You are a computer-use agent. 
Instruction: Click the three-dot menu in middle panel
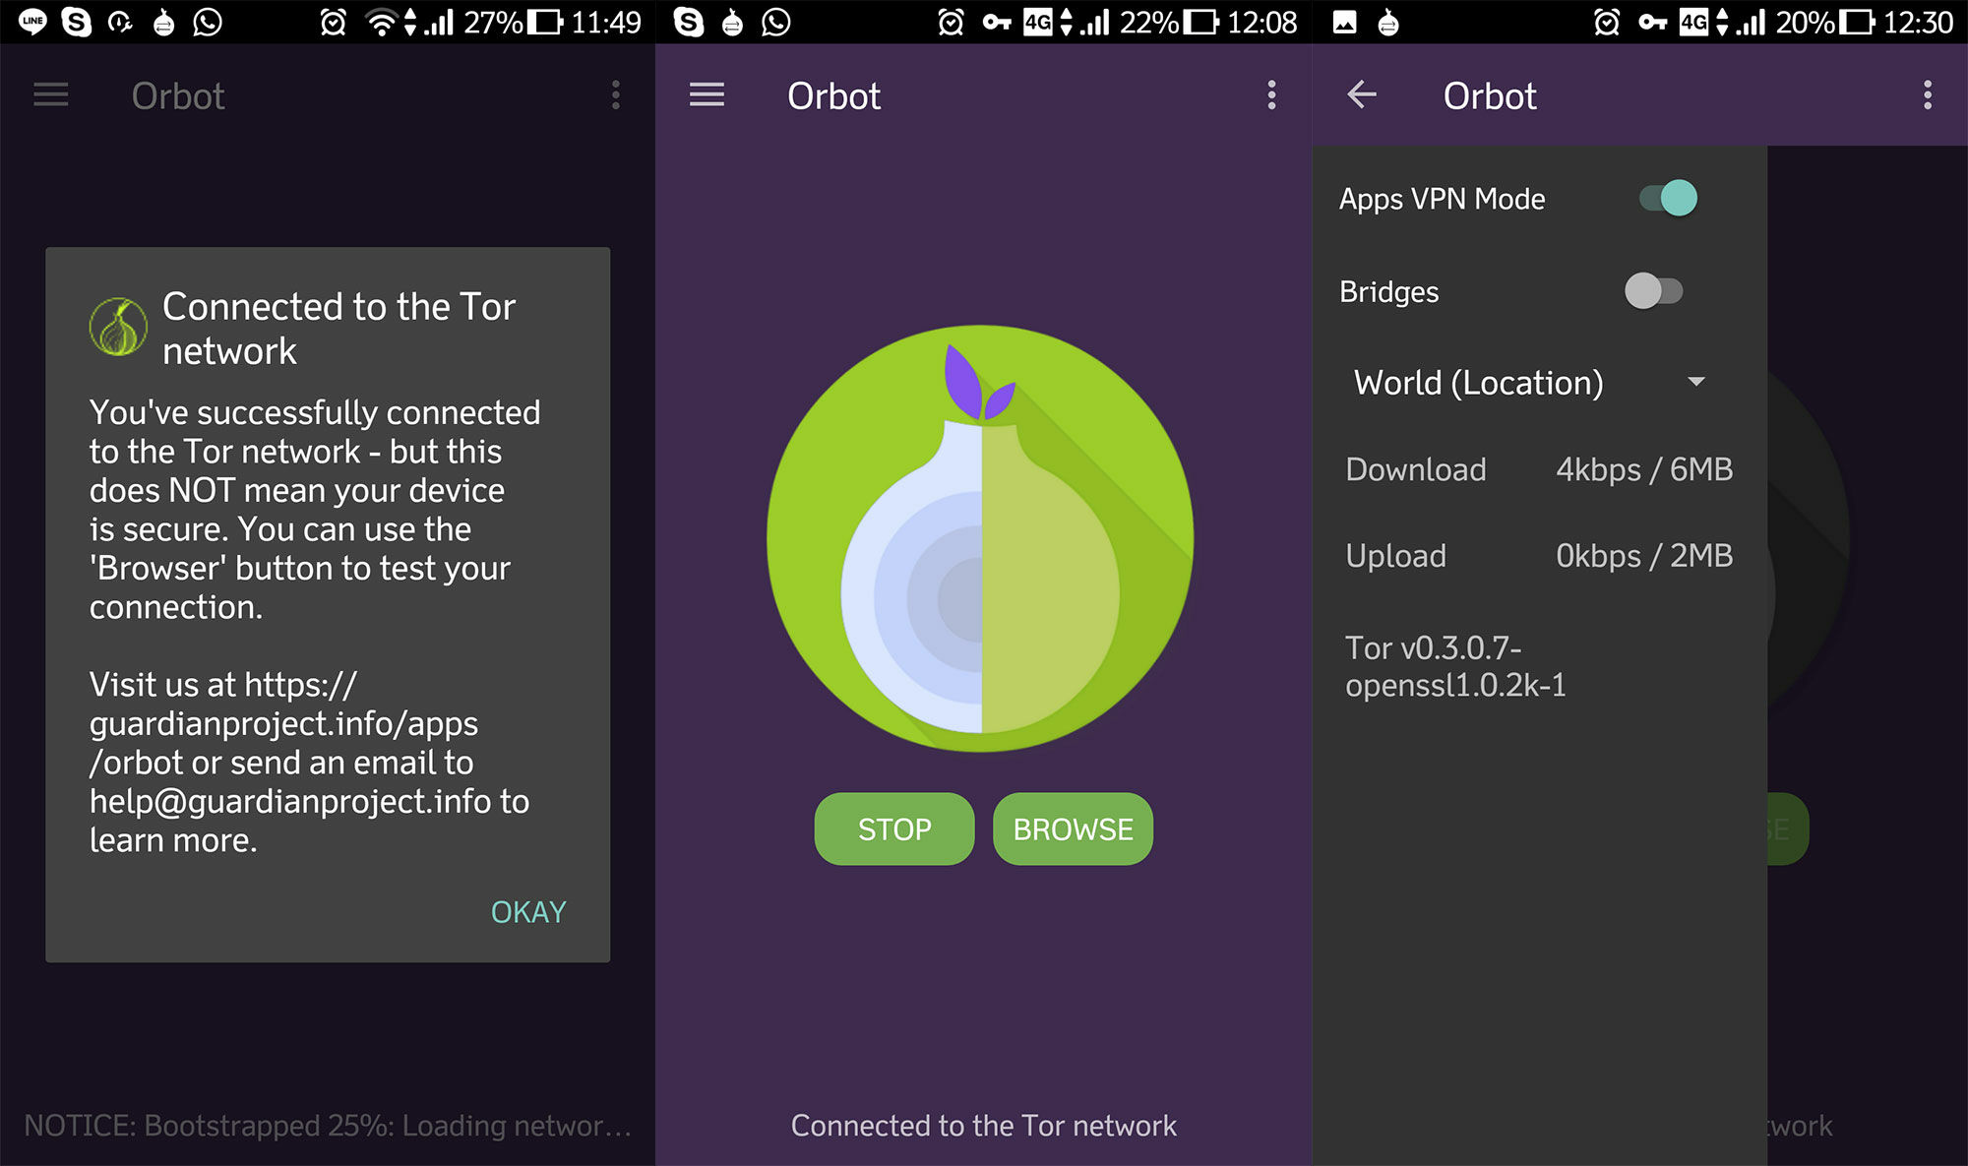pos(1272,94)
